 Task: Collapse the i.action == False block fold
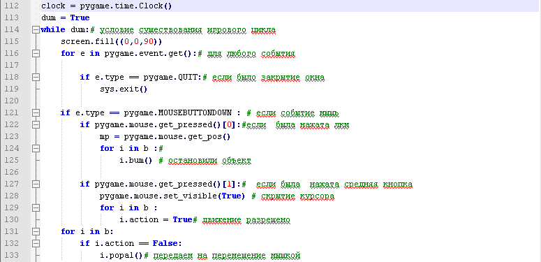[x=35, y=243]
